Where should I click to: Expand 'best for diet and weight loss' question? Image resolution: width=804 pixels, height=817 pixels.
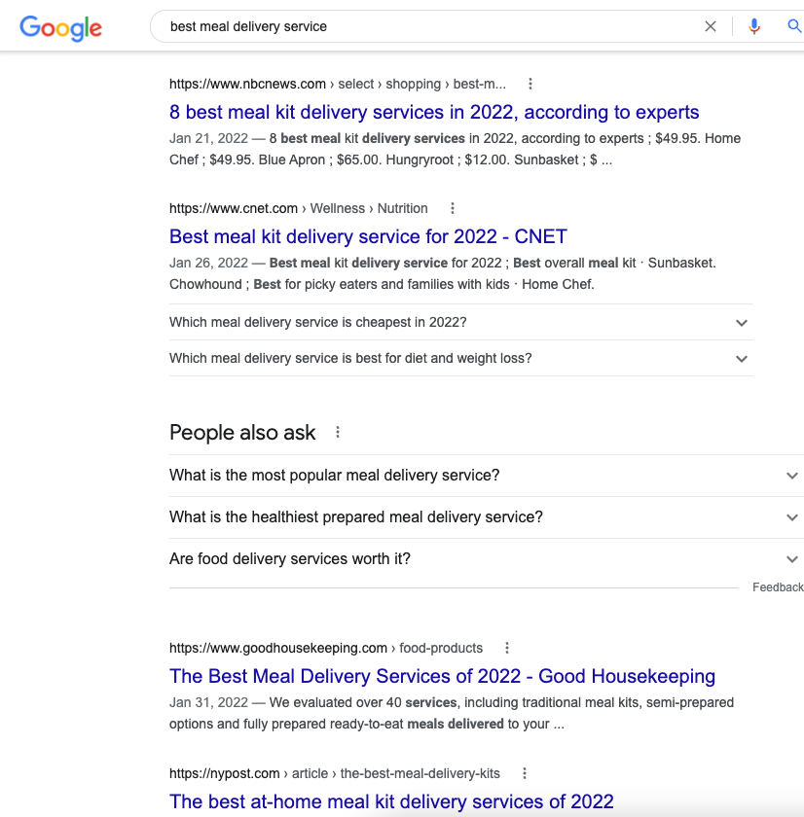(x=742, y=359)
